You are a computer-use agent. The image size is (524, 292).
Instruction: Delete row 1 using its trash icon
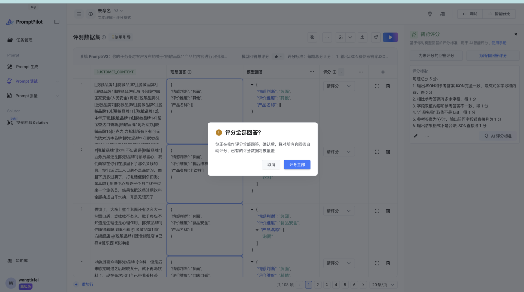pyautogui.click(x=388, y=87)
